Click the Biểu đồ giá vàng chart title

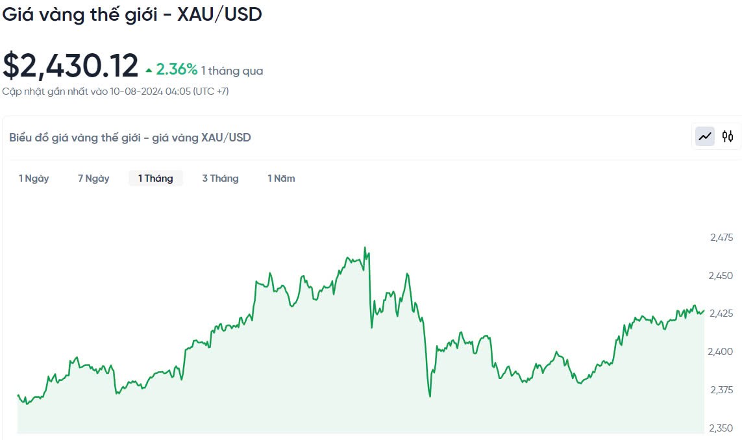point(130,138)
